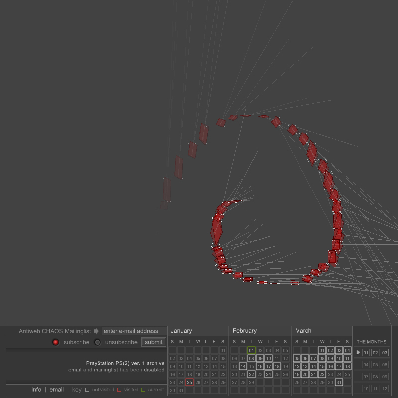Switch to month 01 in The Months
Viewport: 398px width, 398px height.
366,353
